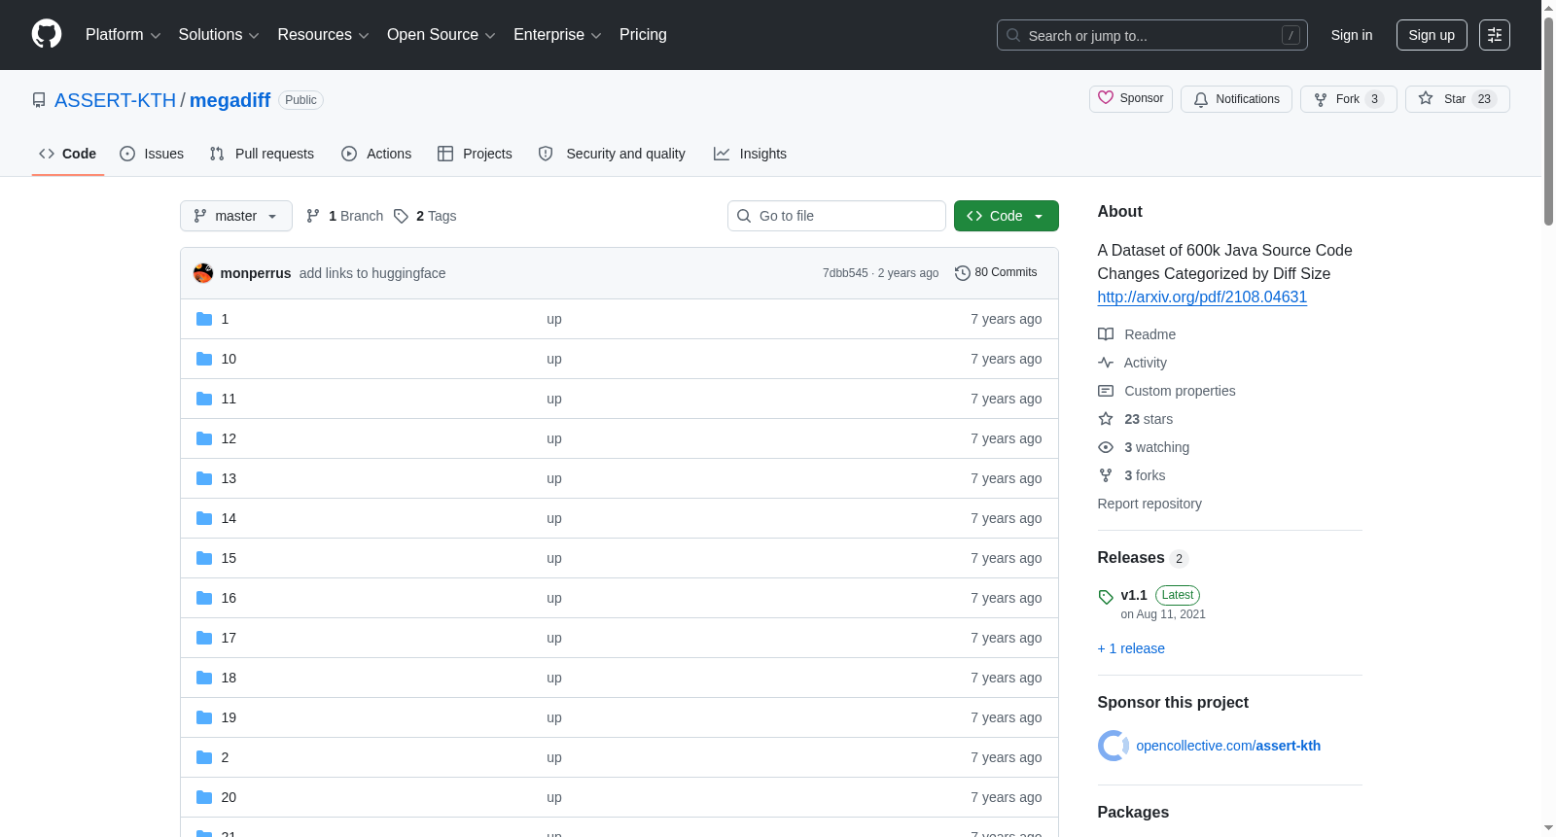Click the Sign up button
Viewport: 1556px width, 837px height.
[x=1432, y=35]
